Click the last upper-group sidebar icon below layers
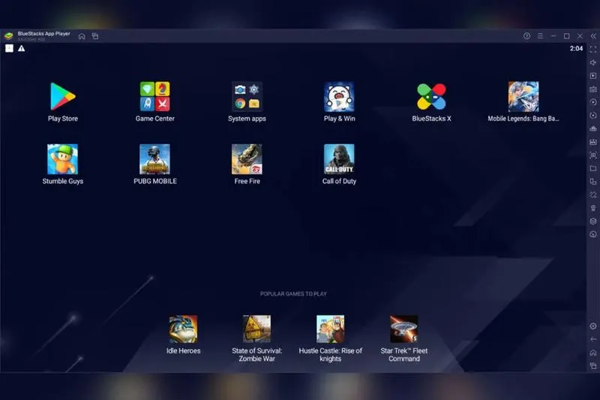 (593, 234)
